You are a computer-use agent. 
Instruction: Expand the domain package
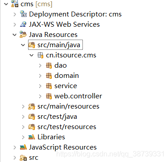click(40, 76)
